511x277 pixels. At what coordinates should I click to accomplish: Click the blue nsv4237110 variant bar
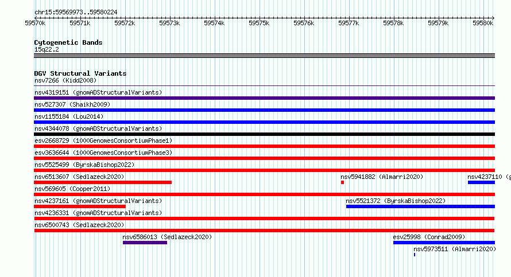click(x=481, y=182)
